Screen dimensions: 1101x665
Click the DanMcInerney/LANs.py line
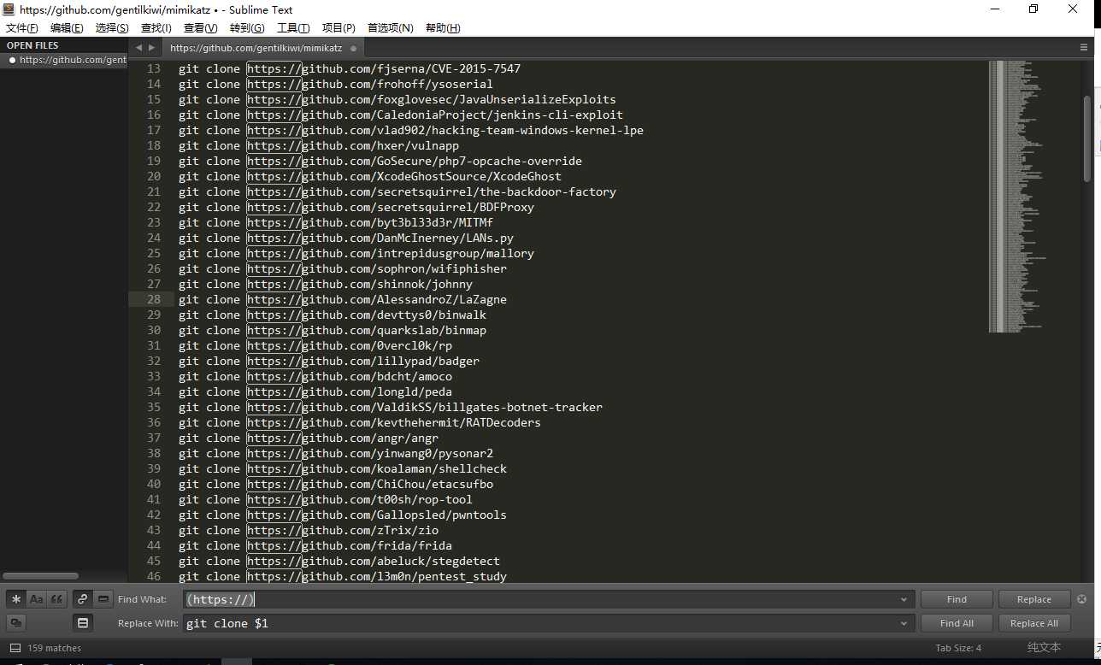pyautogui.click(x=346, y=238)
